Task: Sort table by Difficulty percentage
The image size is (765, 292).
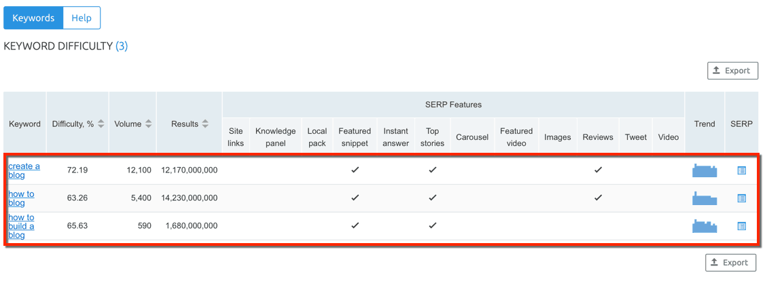Action: 101,124
